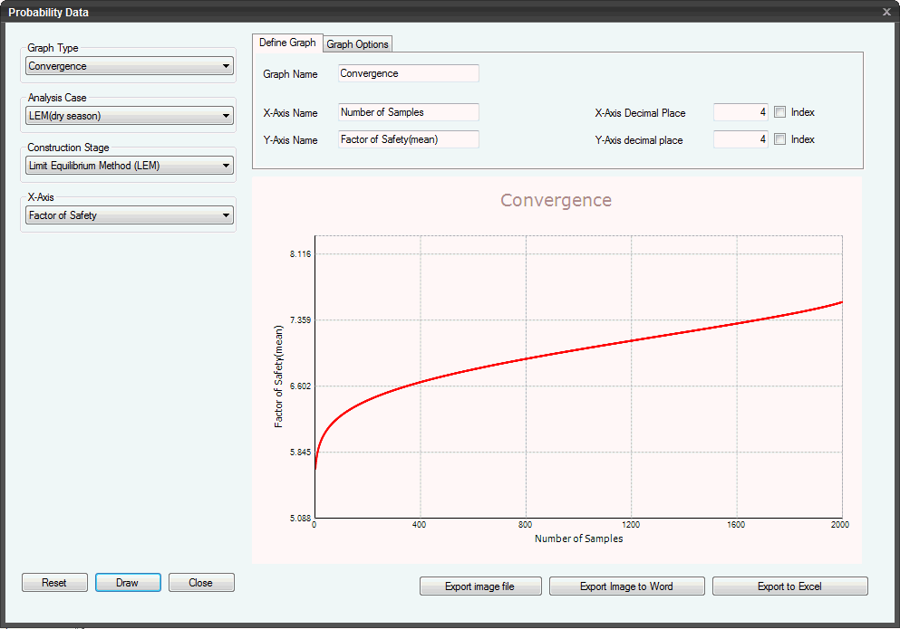
Task: Click the Draw button
Action: (x=128, y=583)
